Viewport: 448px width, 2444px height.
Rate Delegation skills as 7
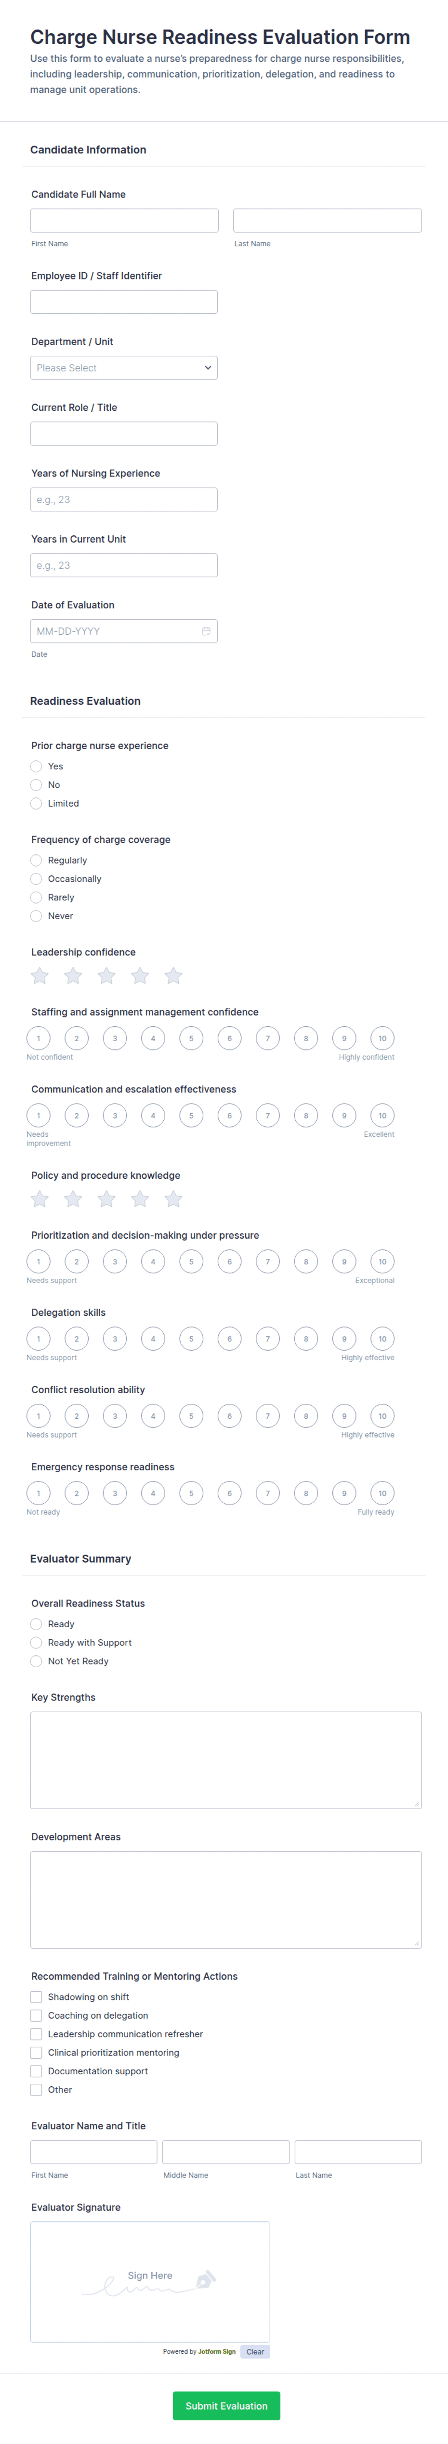pos(268,1338)
